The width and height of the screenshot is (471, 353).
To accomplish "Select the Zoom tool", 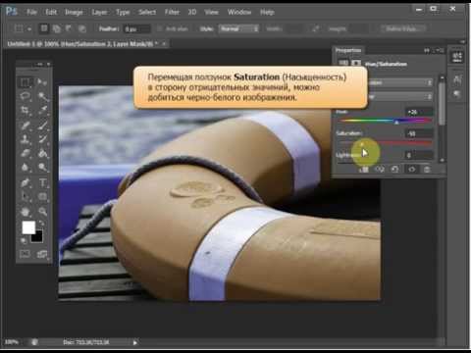I will click(x=42, y=212).
